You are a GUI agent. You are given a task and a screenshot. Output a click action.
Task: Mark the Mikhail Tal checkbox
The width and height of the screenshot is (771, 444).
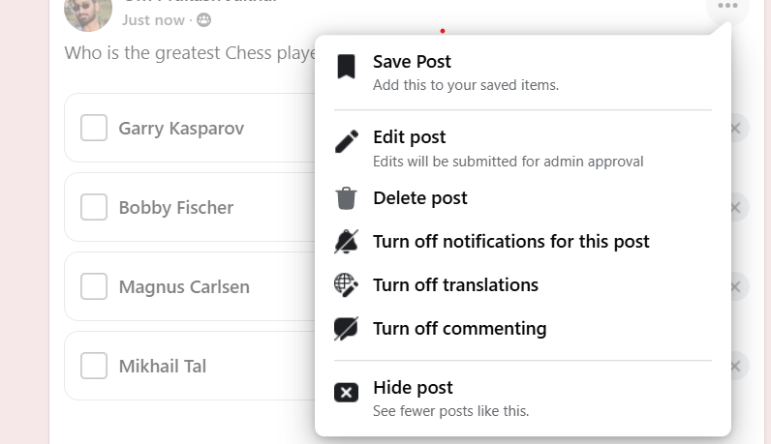pyautogui.click(x=94, y=366)
